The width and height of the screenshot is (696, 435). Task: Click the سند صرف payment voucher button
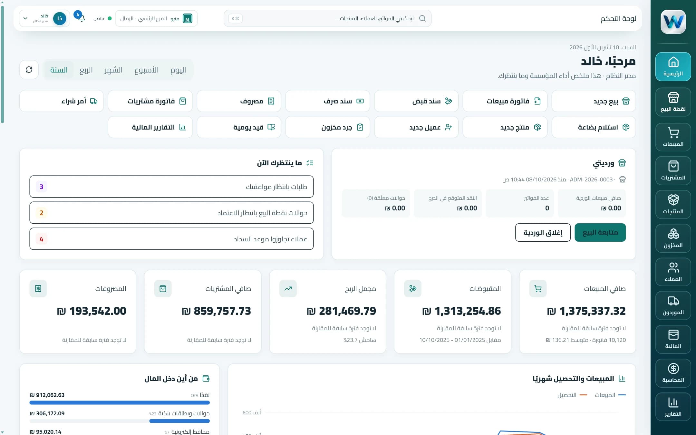[328, 101]
